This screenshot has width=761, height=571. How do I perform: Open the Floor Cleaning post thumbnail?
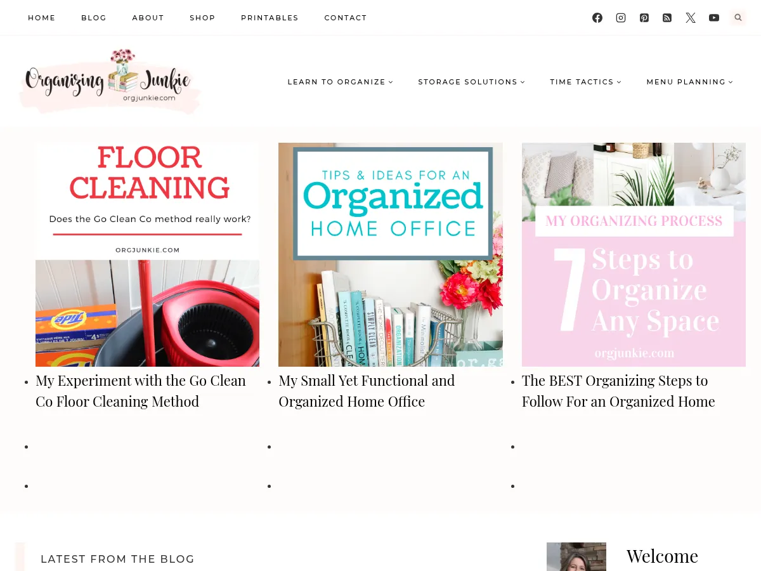pos(147,254)
